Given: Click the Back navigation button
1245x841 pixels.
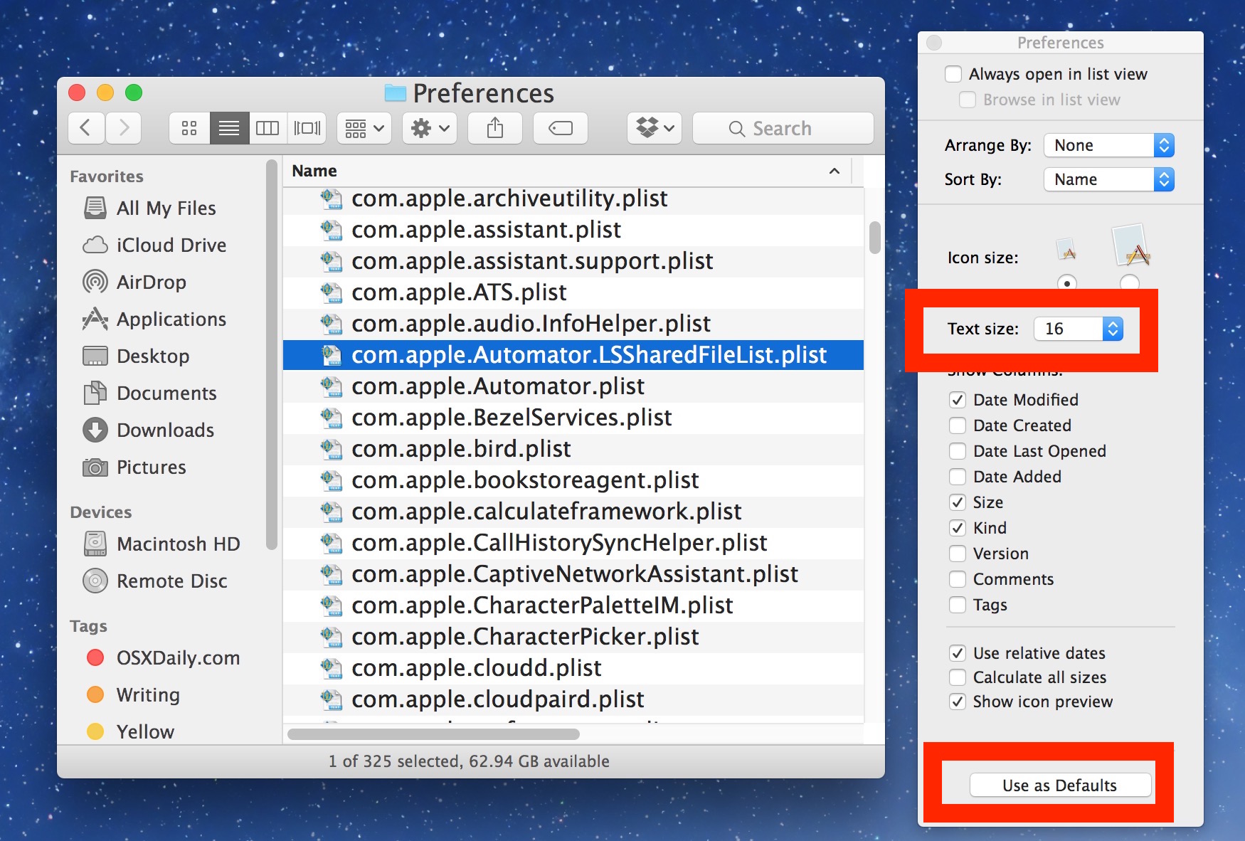Looking at the screenshot, I should click(85, 128).
